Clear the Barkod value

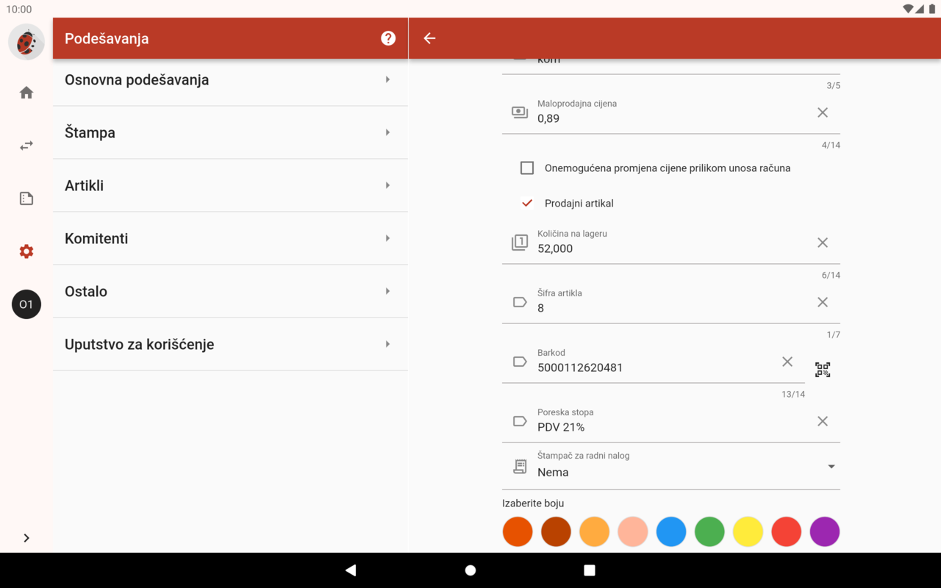pyautogui.click(x=787, y=362)
